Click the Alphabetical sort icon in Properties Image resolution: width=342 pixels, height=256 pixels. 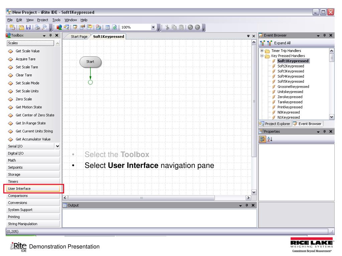coord(270,139)
